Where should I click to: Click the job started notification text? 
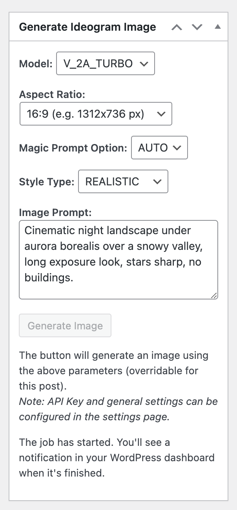coord(117,458)
